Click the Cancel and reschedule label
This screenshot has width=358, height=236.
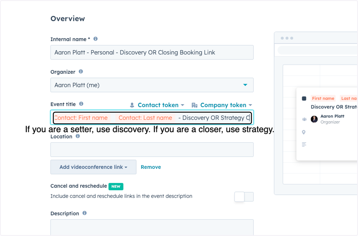click(79, 186)
